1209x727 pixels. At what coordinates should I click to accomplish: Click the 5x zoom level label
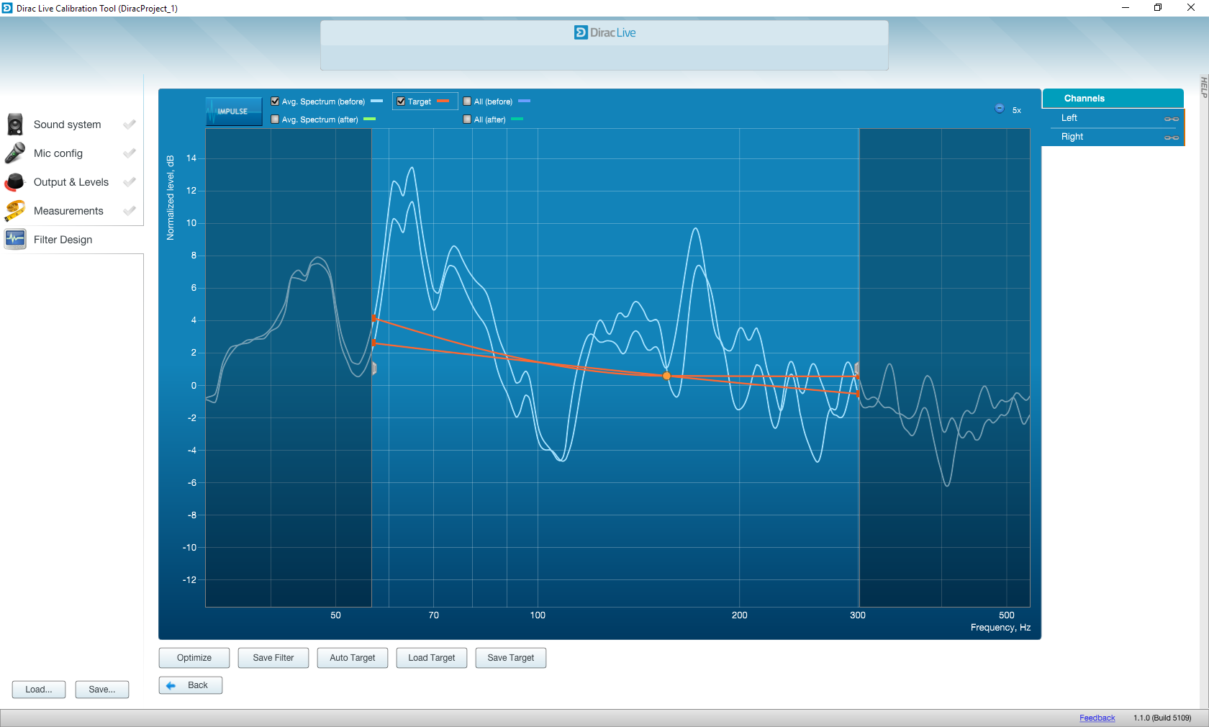point(1017,110)
